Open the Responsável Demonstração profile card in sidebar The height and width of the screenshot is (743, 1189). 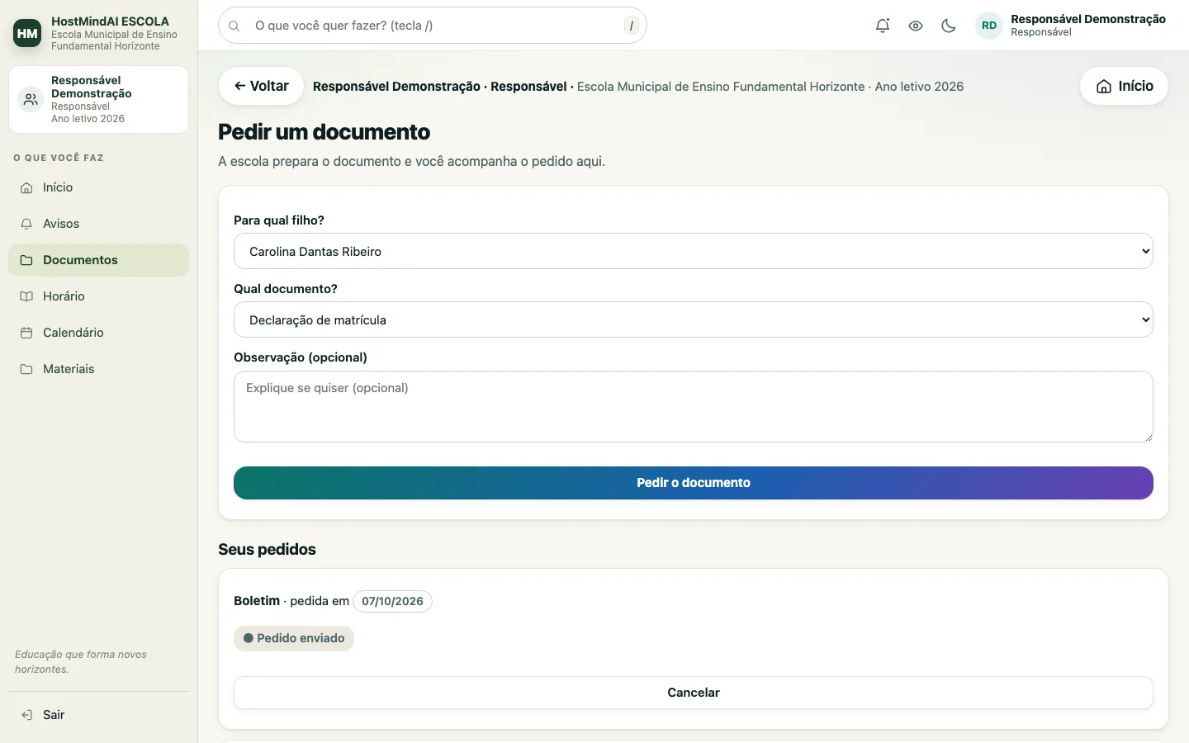click(98, 99)
